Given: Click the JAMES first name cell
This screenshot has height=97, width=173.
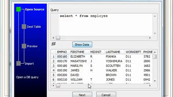Looking at the screenshot, I should 79,70.
